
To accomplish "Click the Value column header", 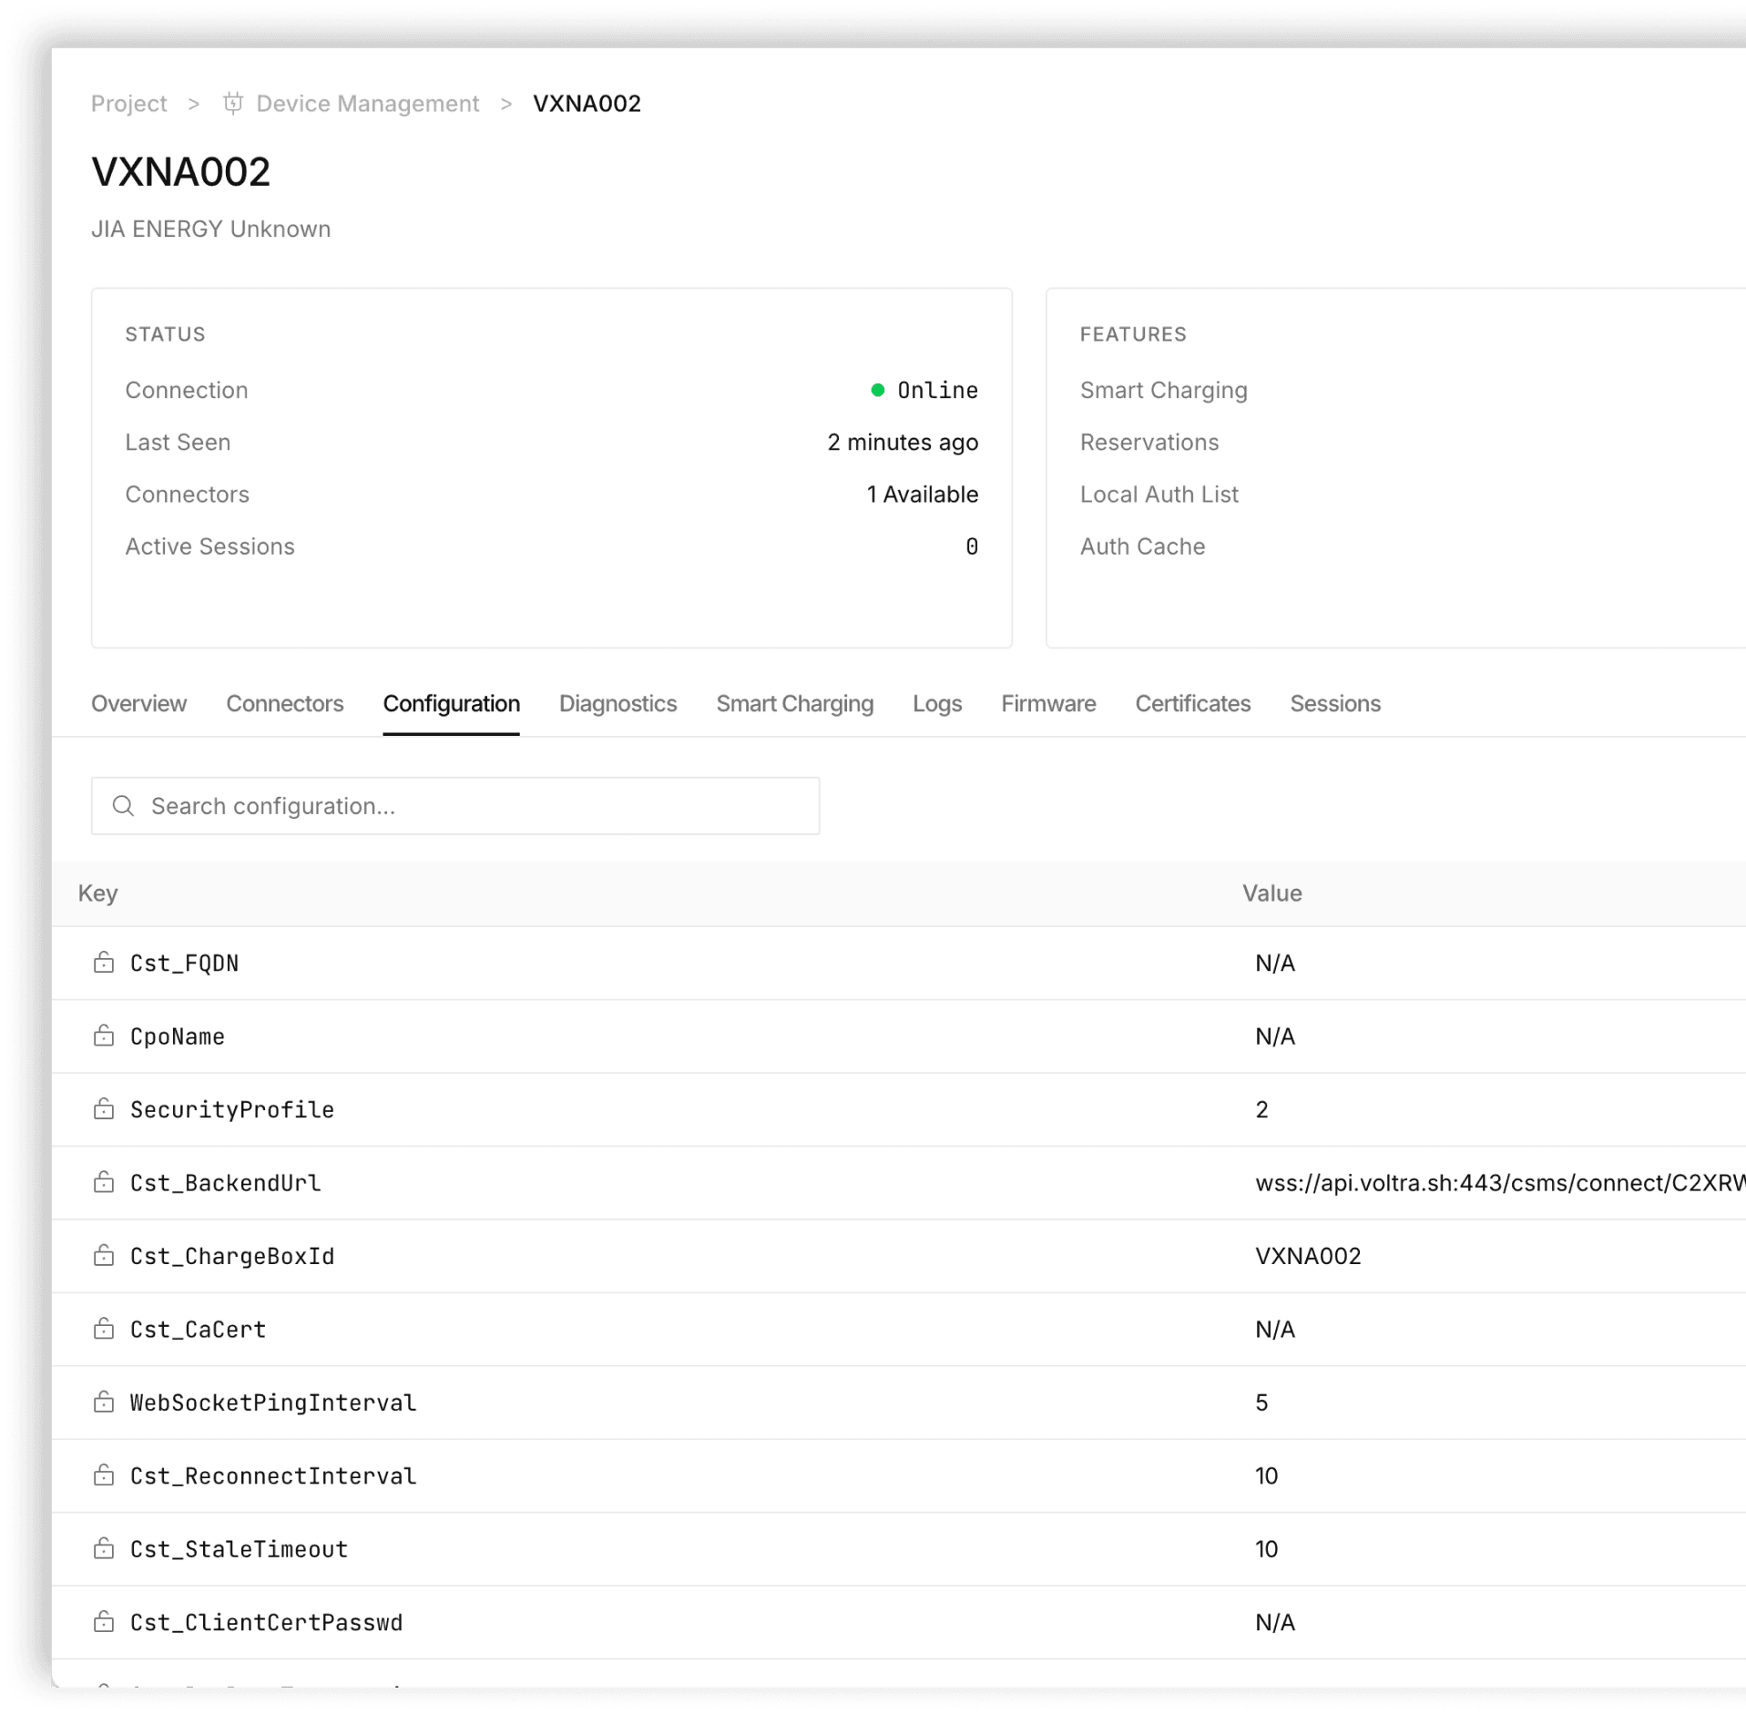I will (1271, 893).
